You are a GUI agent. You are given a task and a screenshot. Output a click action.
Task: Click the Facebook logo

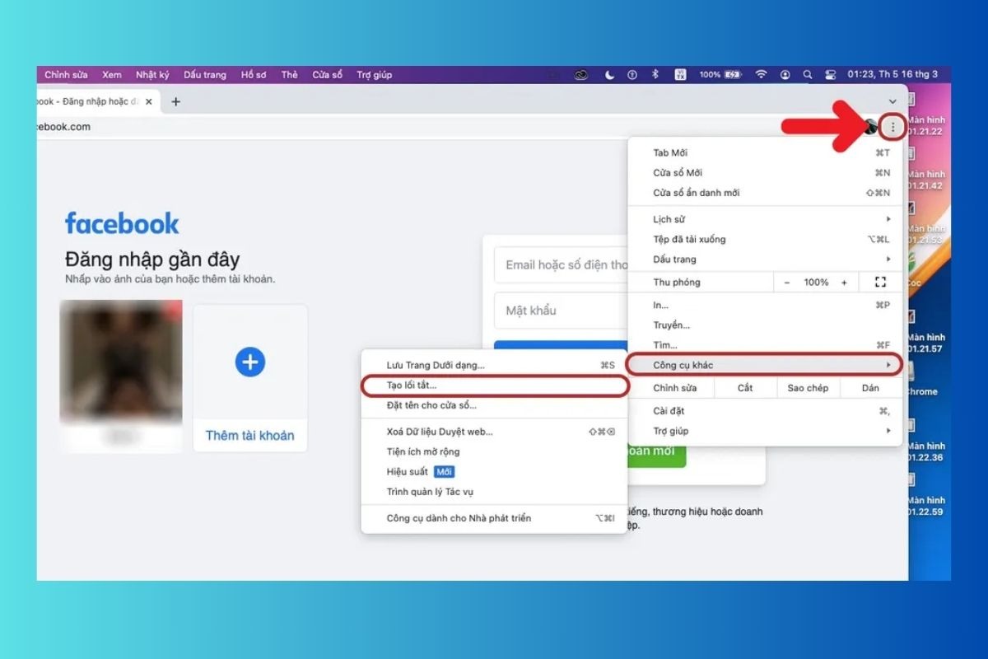(x=122, y=223)
